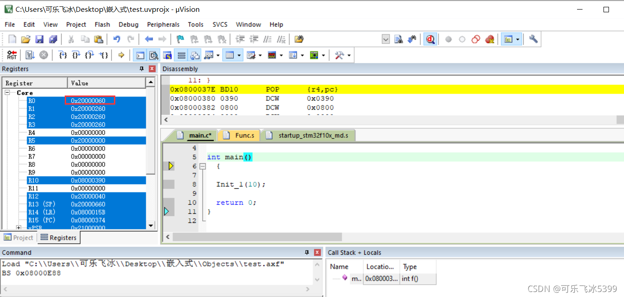Open the Memory Windows dropdown arrow

click(x=239, y=55)
